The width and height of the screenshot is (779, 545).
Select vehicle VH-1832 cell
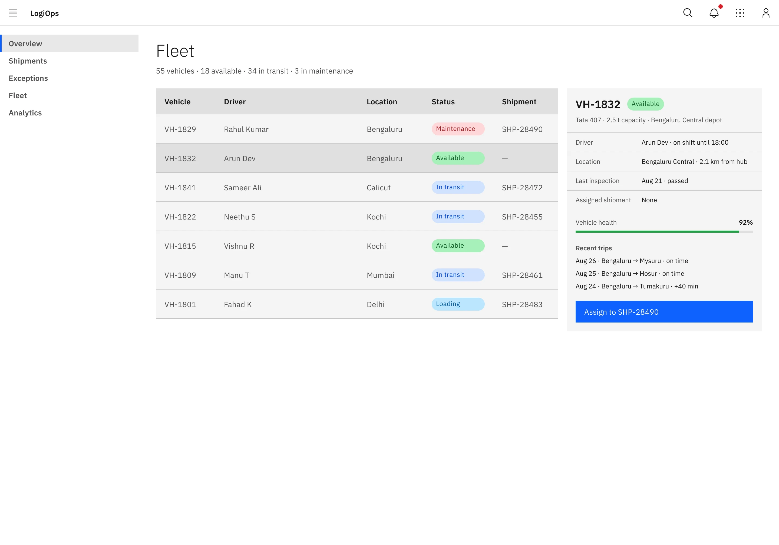point(180,158)
